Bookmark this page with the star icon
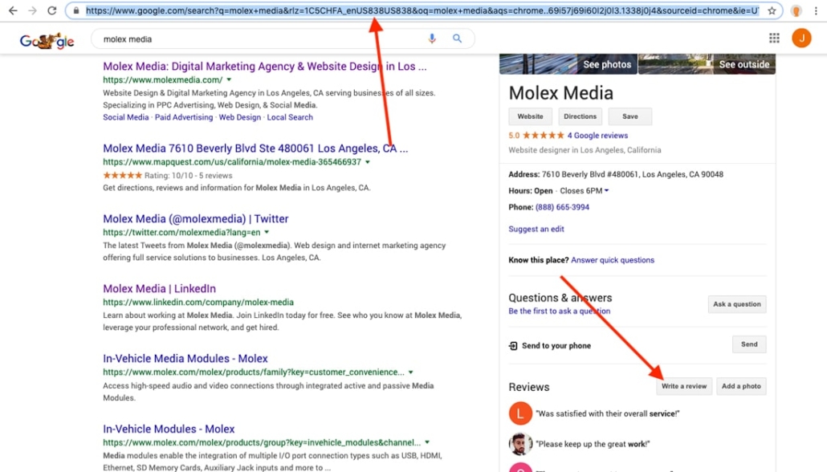Viewport: 827px width, 472px height. coord(772,10)
